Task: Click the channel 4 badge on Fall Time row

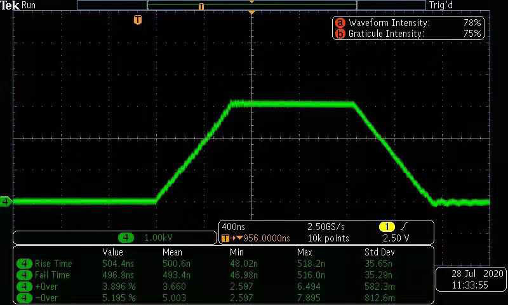Action: pyautogui.click(x=24, y=275)
